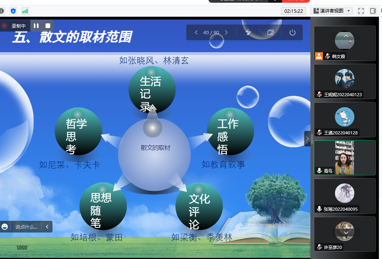Screen dimensions: 382x259
Task: Click the lightning bolt icon in slide toolbar
Action: [x=248, y=32]
